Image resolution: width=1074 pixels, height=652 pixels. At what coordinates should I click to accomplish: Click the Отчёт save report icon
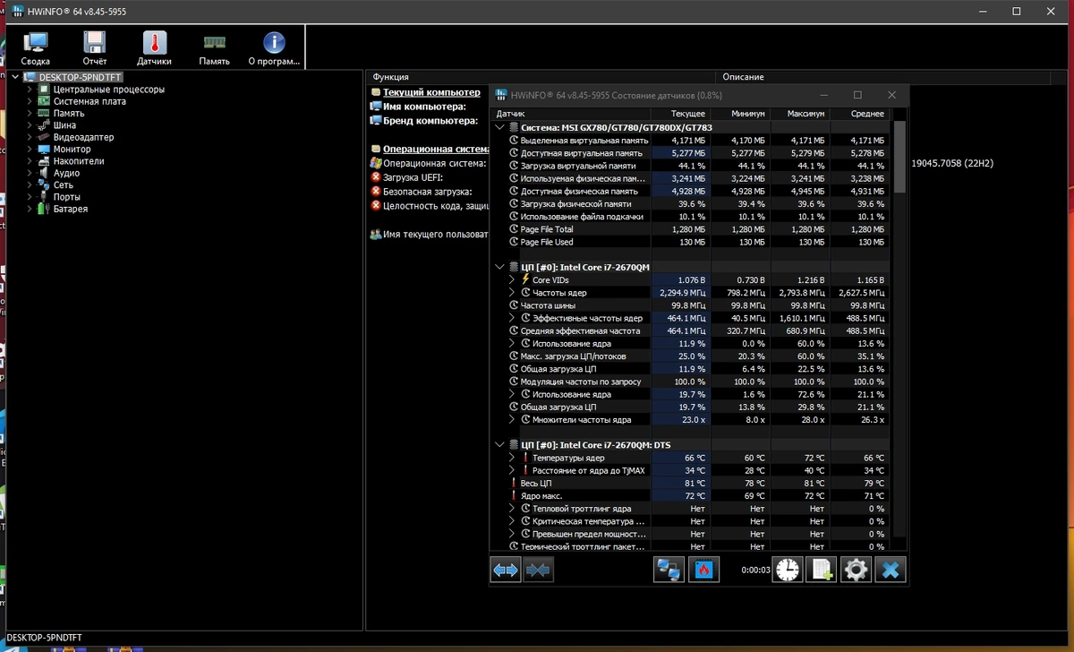tap(95, 48)
